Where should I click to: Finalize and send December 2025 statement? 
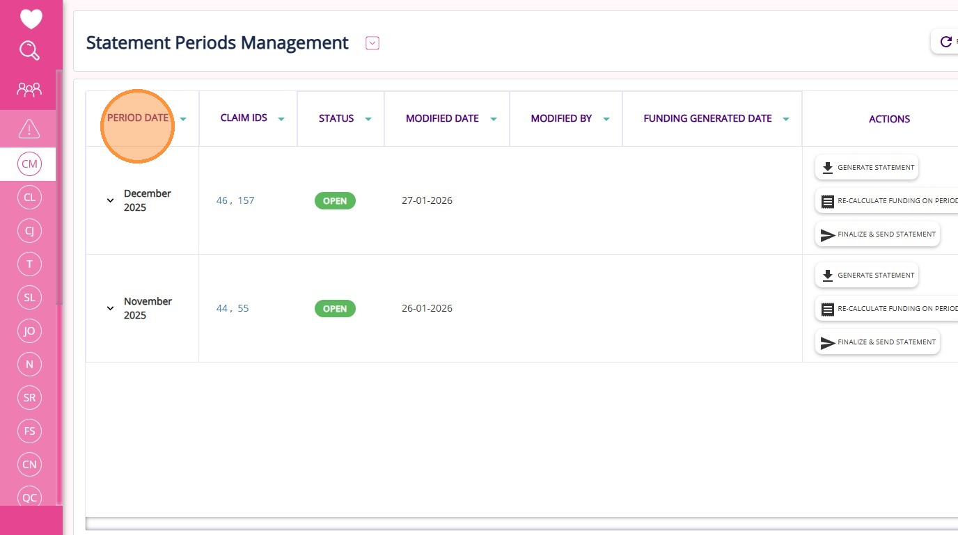click(877, 234)
